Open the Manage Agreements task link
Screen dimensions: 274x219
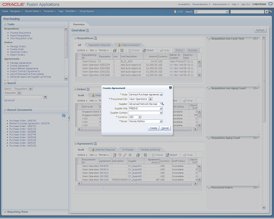[x=21, y=63]
